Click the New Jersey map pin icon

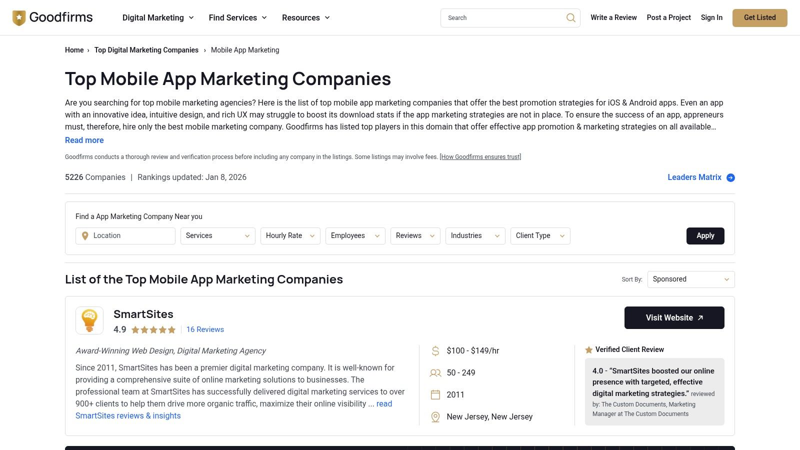coord(435,417)
